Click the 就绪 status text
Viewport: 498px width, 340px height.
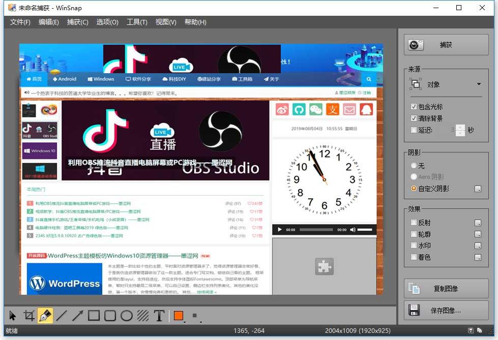coord(12,330)
